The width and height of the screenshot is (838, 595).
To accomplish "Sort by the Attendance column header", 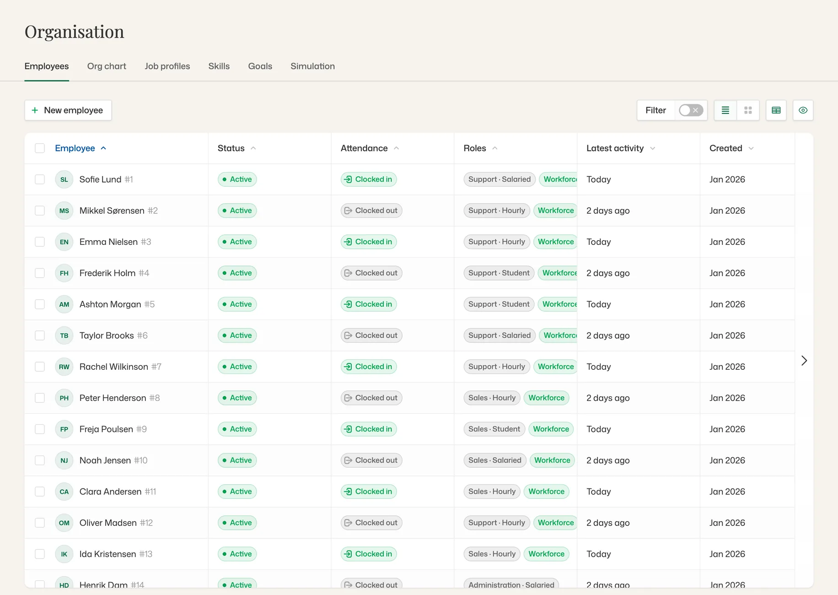I will (x=370, y=148).
